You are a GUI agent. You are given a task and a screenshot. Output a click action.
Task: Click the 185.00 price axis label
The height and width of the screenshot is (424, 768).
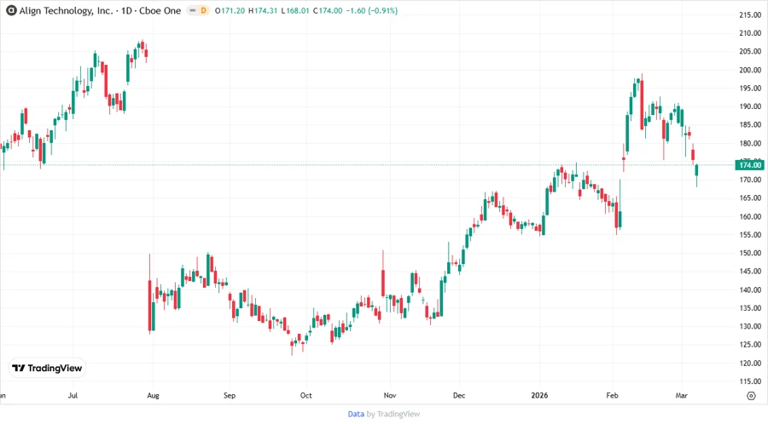750,125
